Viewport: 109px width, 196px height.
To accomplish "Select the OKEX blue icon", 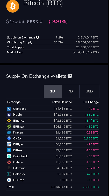I will pyautogui.click(x=9, y=138).
